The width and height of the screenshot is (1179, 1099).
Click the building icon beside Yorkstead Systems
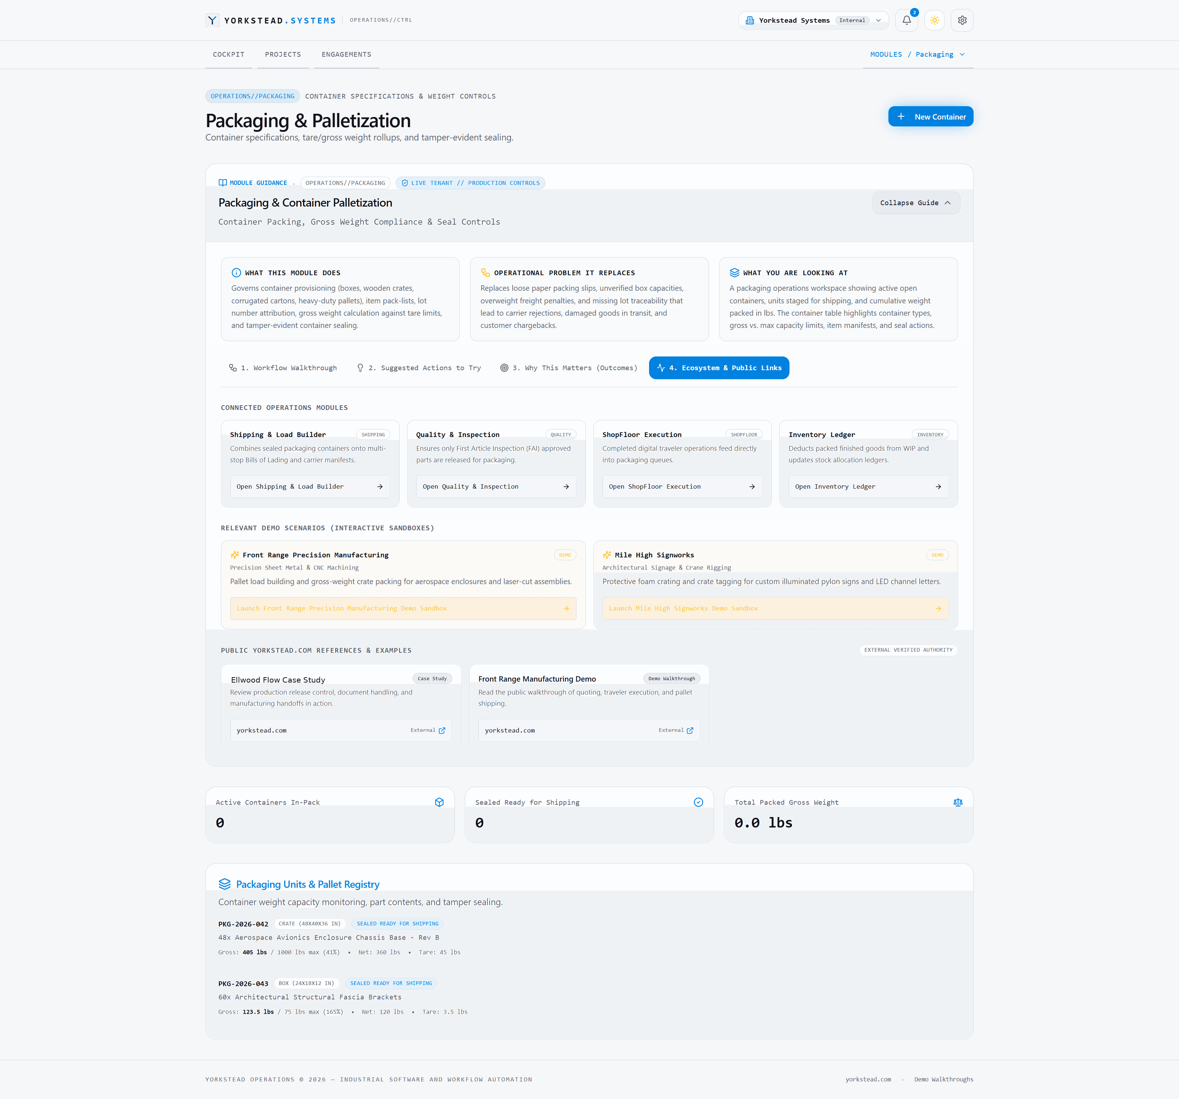[x=750, y=20]
